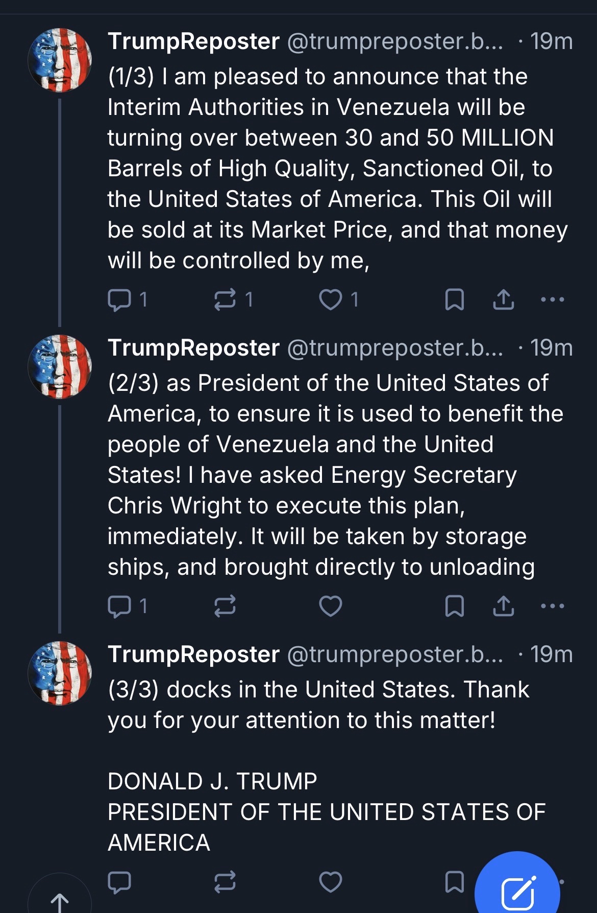
Task: Reply to the (2/3) Chris Wright post
Action: (120, 606)
